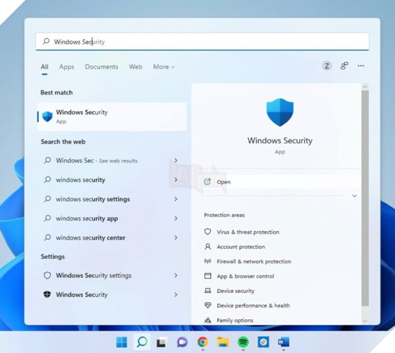Open File Explorer from the taskbar

pos(223,342)
